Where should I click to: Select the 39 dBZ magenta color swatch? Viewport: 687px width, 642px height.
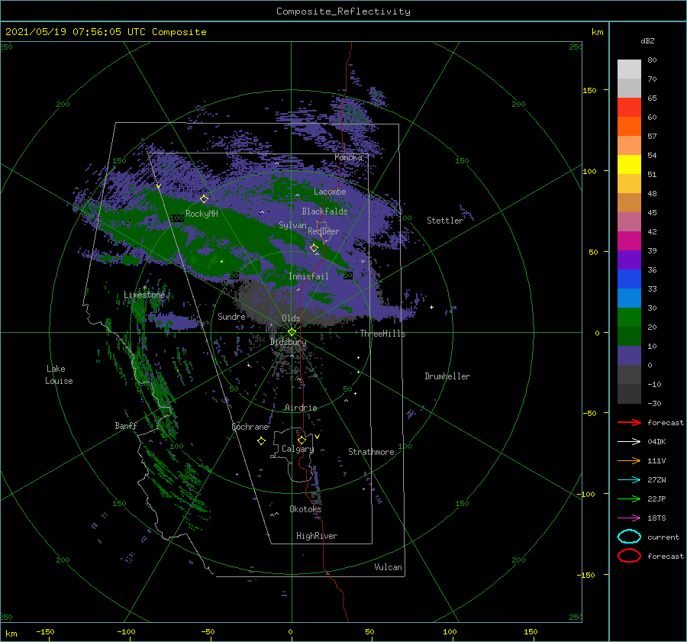pyautogui.click(x=629, y=241)
